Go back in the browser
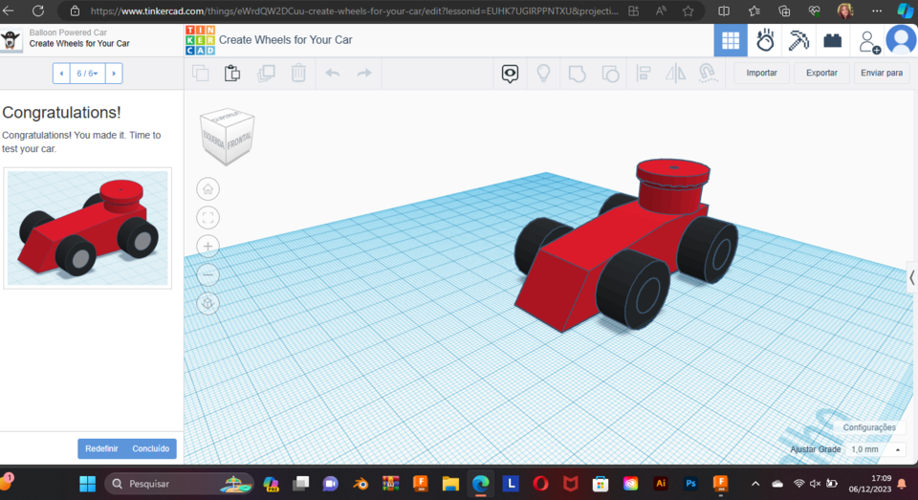Image resolution: width=918 pixels, height=500 pixels. (x=9, y=11)
